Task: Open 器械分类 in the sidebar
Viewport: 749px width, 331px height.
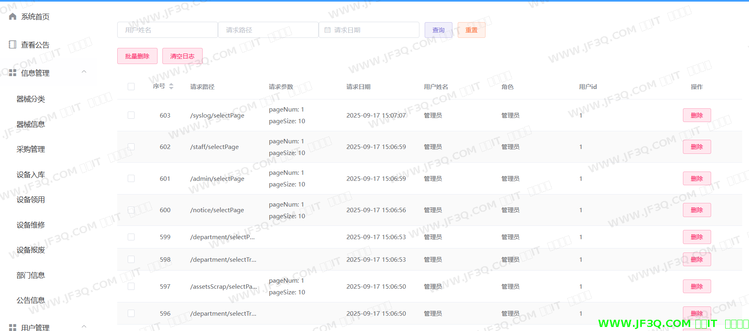Action: [31, 99]
